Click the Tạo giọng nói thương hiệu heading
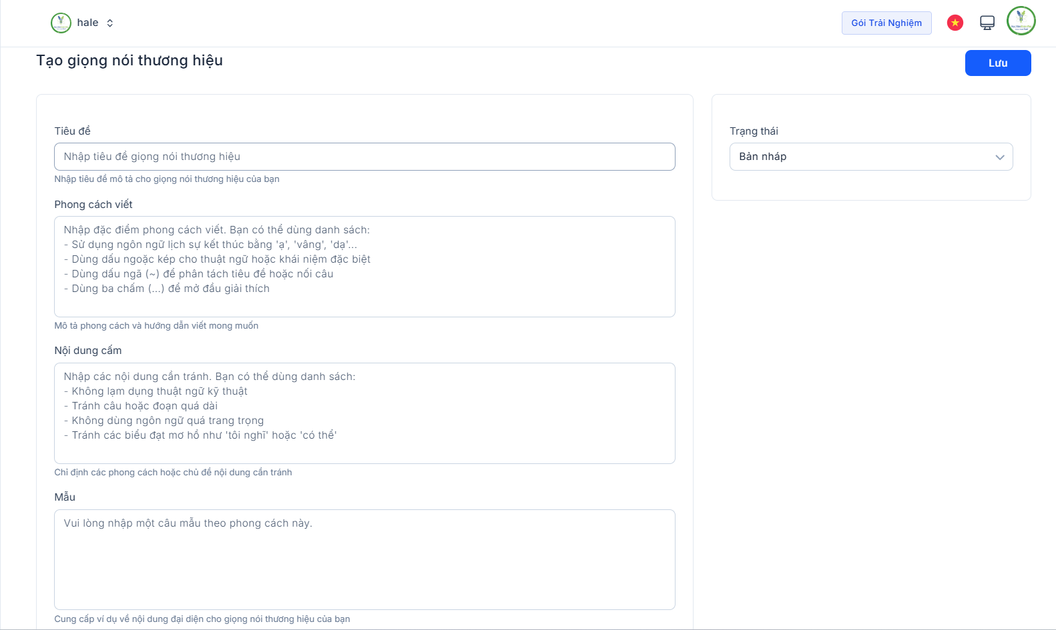 129,61
